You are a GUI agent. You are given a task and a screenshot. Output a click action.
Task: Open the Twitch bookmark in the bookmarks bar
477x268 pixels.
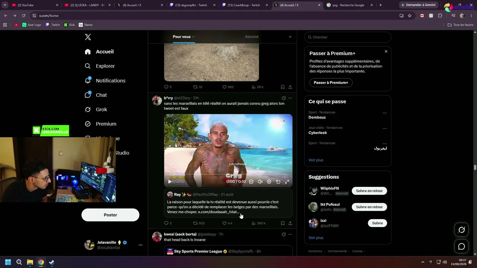click(x=53, y=25)
